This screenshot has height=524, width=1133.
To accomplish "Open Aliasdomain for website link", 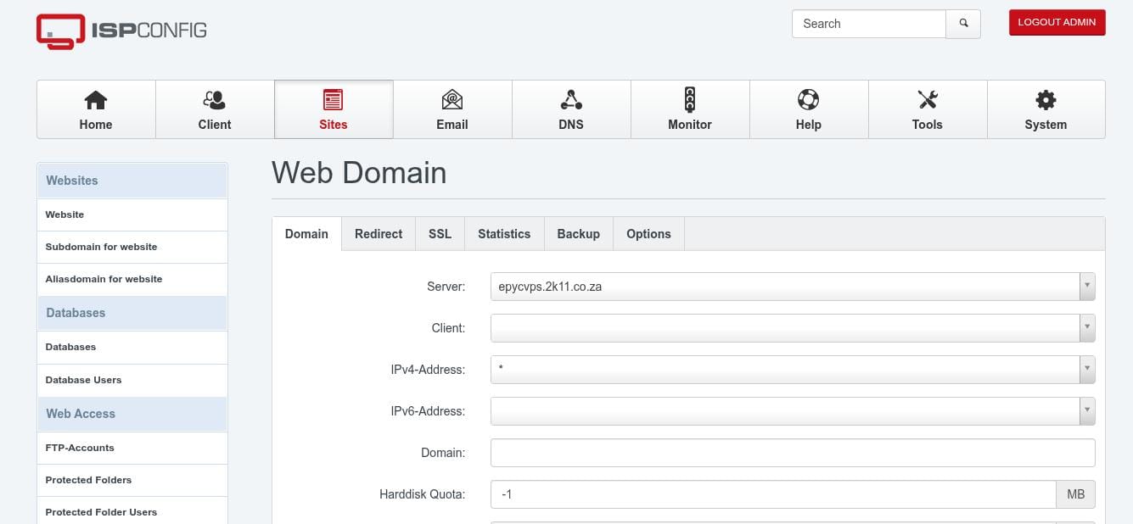I will pyautogui.click(x=132, y=279).
